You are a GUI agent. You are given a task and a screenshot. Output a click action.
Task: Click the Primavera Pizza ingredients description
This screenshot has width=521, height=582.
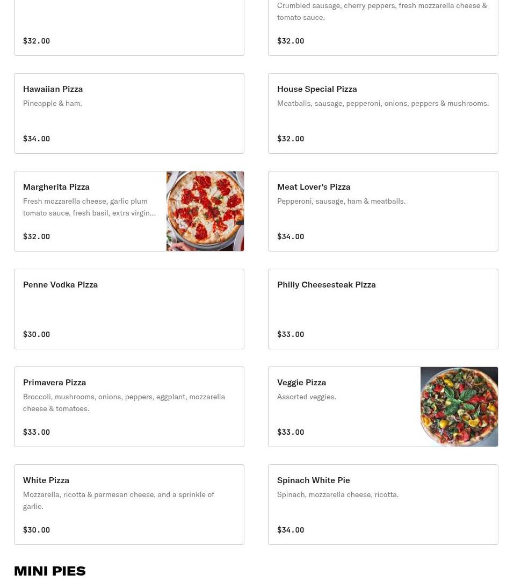124,403
